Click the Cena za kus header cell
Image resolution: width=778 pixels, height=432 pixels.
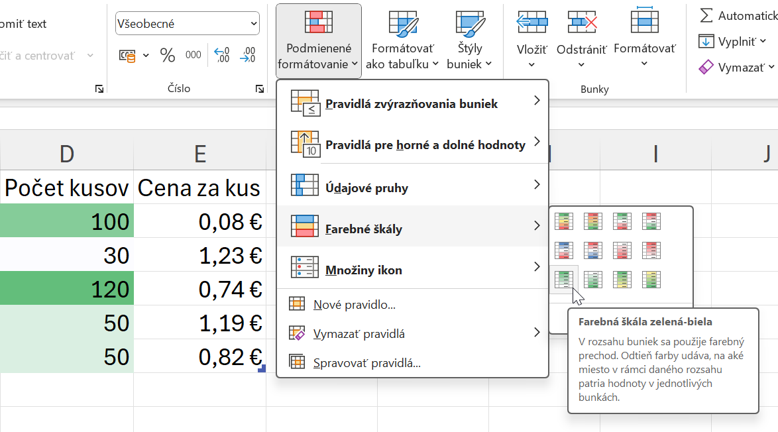coord(200,188)
